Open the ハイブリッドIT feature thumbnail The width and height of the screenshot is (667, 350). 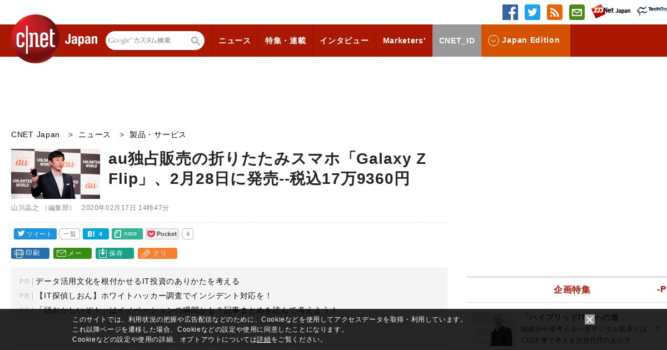(493, 329)
